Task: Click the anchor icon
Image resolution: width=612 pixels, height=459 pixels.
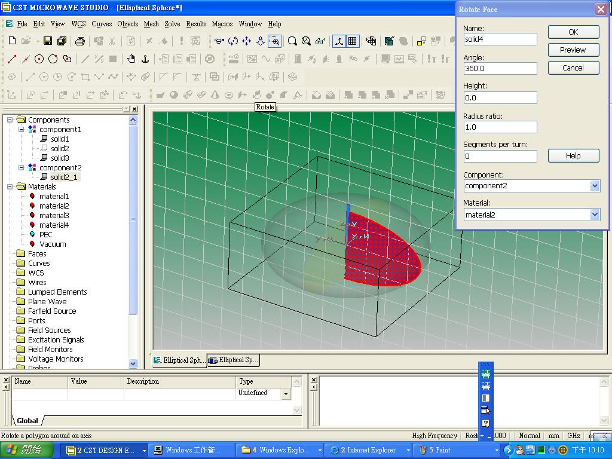Action: 145,59
